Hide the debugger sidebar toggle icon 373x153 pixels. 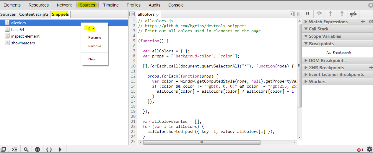point(292,14)
